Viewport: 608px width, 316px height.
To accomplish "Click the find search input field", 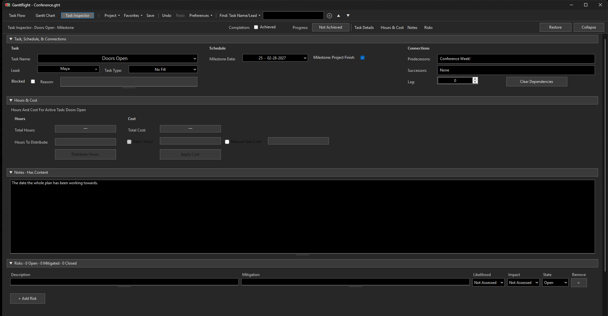I will pyautogui.click(x=293, y=16).
